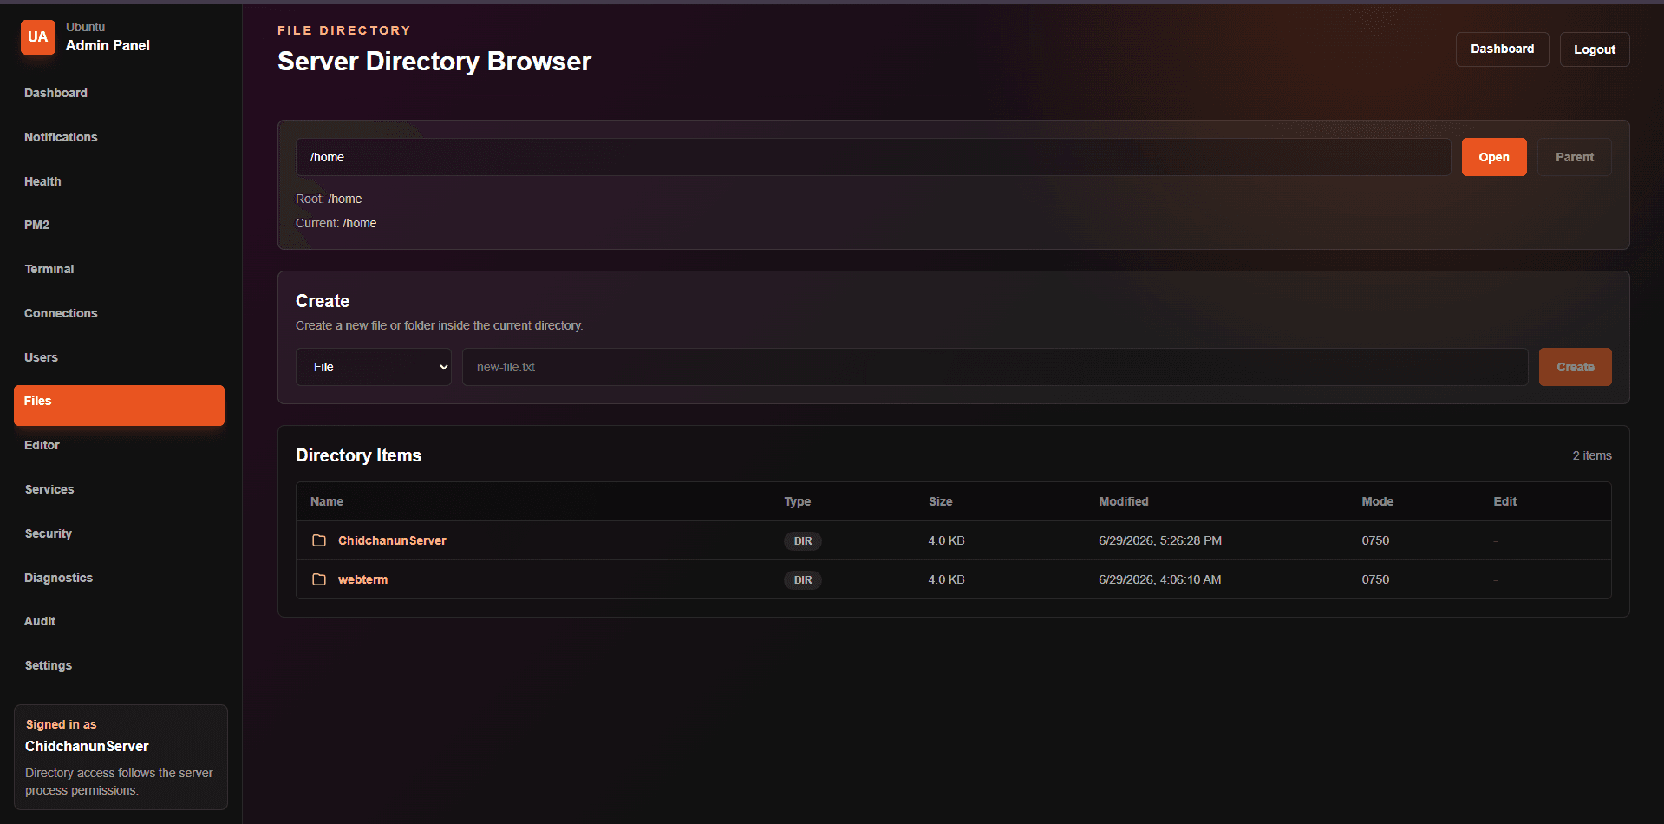This screenshot has width=1664, height=824.
Task: Open the webterm directory link
Action: click(362, 579)
